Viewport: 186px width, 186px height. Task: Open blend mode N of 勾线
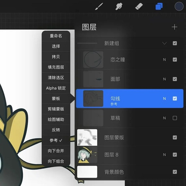pyautogui.click(x=164, y=99)
